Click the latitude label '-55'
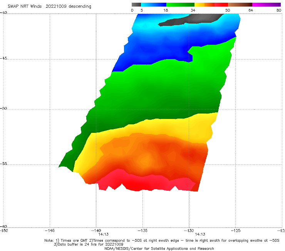The height and width of the screenshot is (251, 285). coord(3,164)
